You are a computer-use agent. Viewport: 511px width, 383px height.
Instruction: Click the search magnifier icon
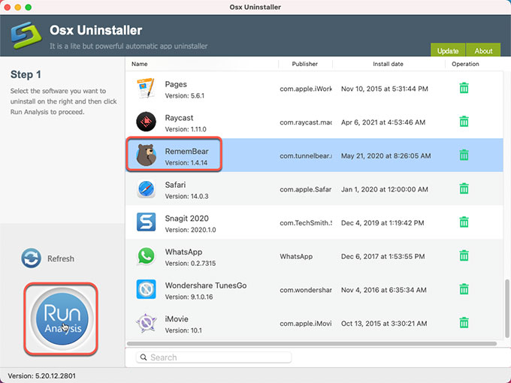click(x=144, y=357)
